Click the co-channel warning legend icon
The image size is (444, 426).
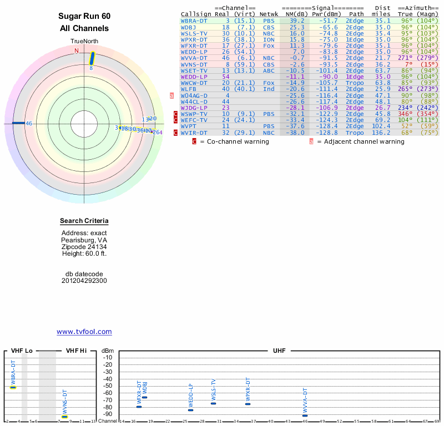(194, 141)
